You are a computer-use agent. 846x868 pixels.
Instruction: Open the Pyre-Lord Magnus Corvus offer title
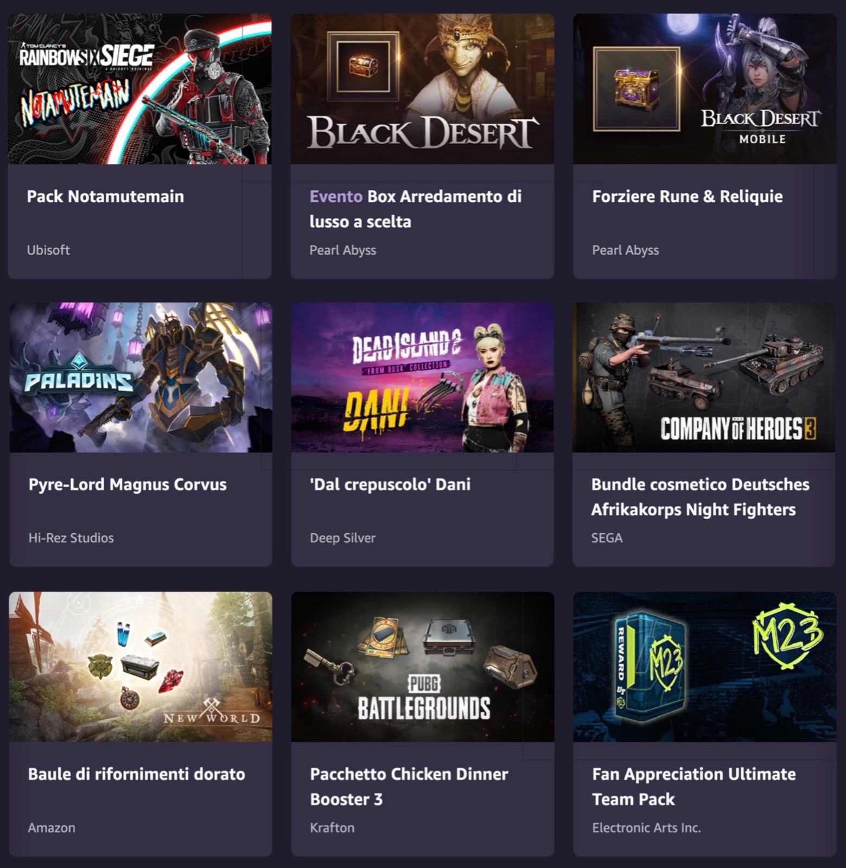point(128,484)
